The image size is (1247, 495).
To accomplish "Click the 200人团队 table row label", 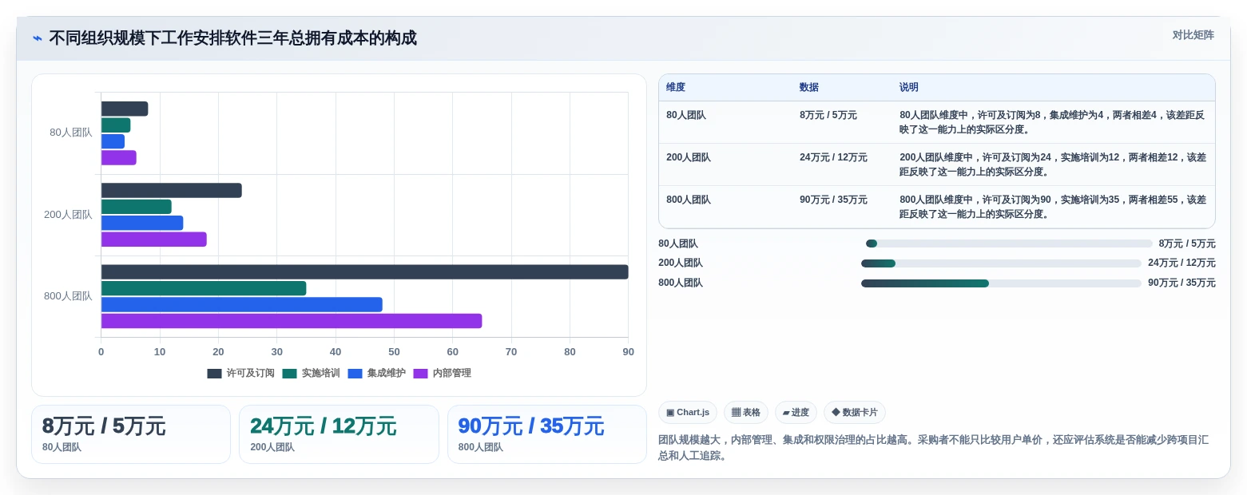I will [689, 157].
